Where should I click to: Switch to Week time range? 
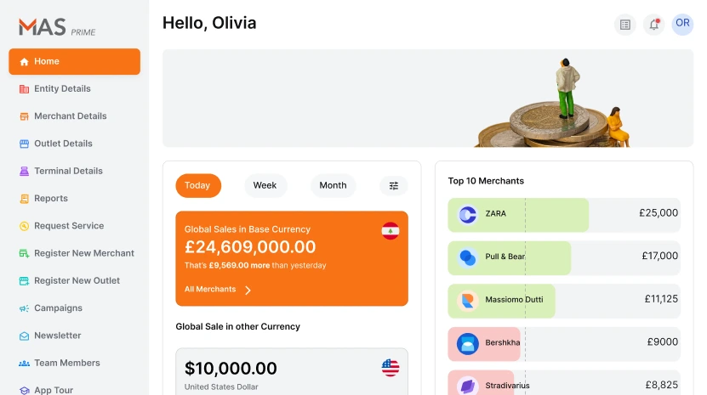[265, 186]
